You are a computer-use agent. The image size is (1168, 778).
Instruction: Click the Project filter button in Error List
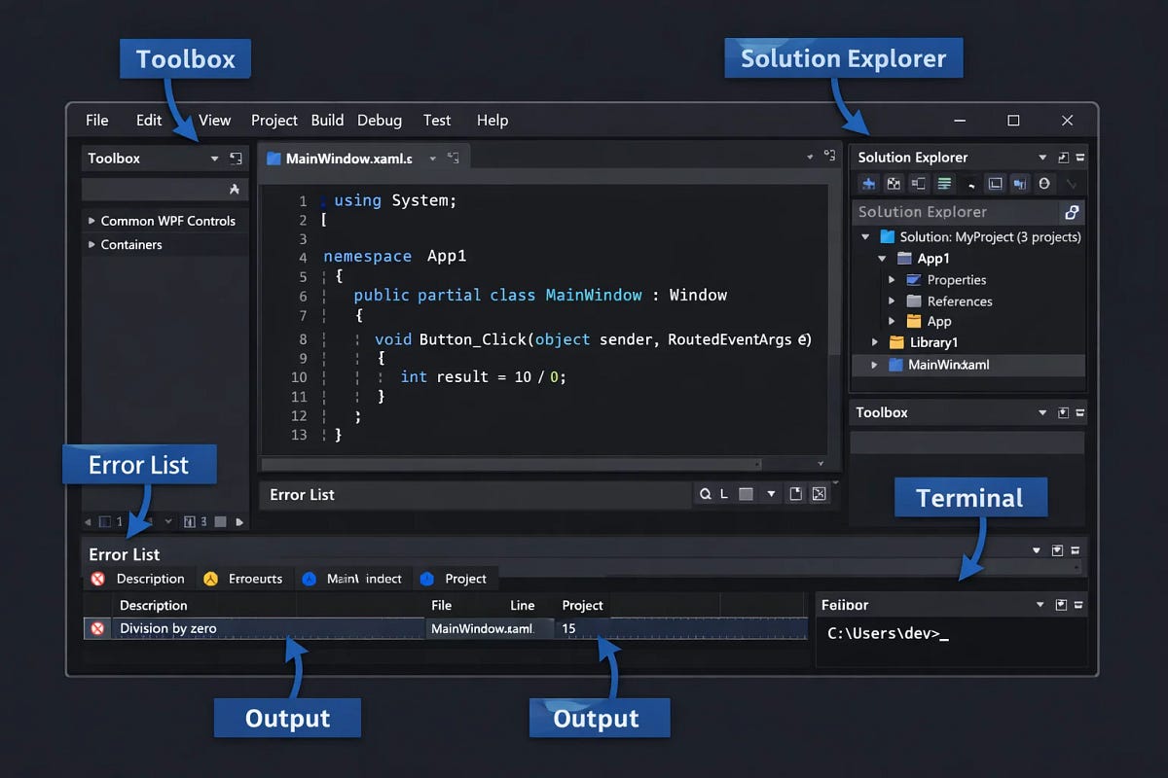[456, 579]
